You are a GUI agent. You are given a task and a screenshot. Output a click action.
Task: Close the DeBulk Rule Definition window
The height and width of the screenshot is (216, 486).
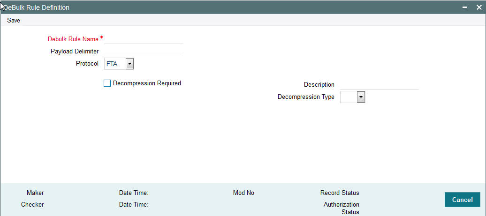tap(479, 7)
